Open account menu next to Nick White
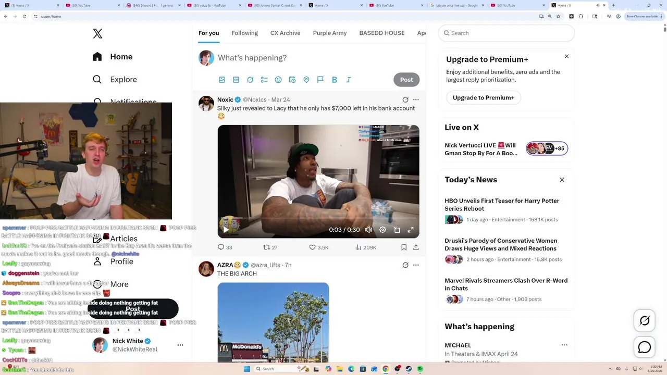The width and height of the screenshot is (667, 375). coord(180,345)
